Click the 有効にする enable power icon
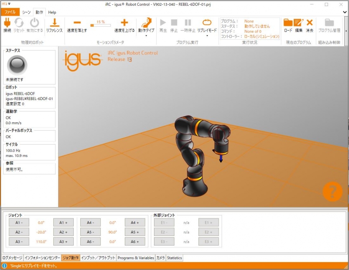This screenshot has width=349, height=270. tap(34, 23)
